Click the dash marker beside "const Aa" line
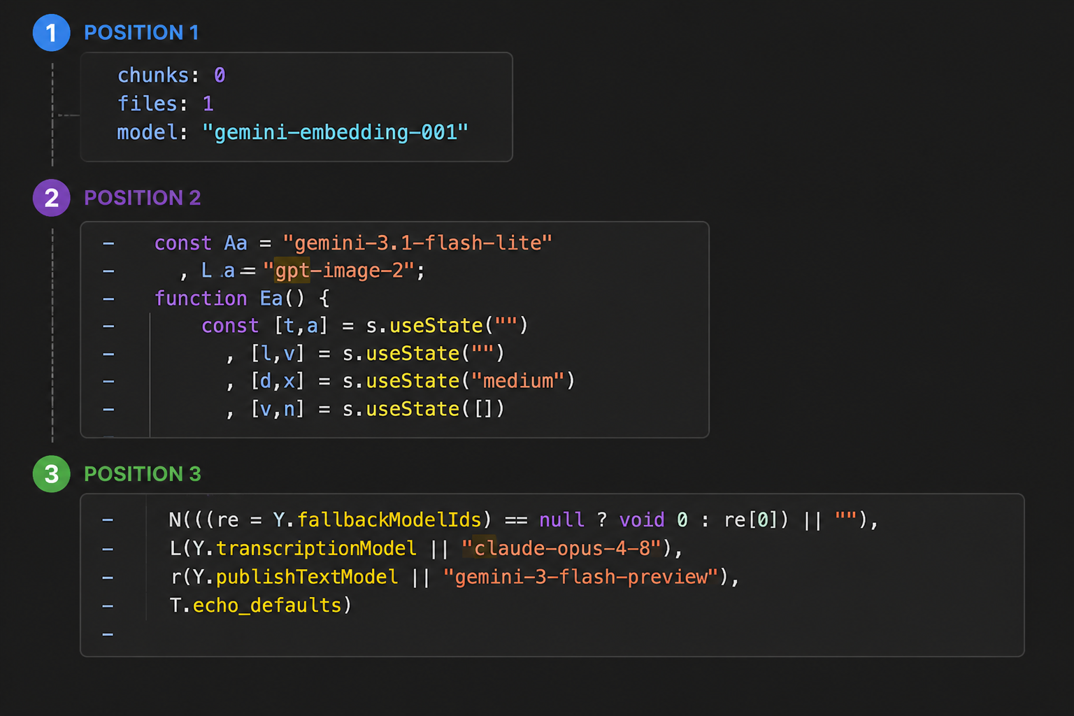The height and width of the screenshot is (716, 1074). [x=108, y=243]
